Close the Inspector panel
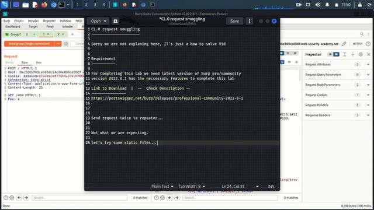 click(x=369, y=54)
